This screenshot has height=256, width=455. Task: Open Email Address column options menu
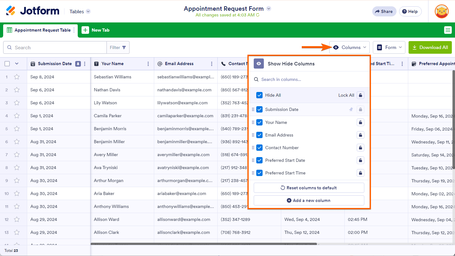[212, 64]
